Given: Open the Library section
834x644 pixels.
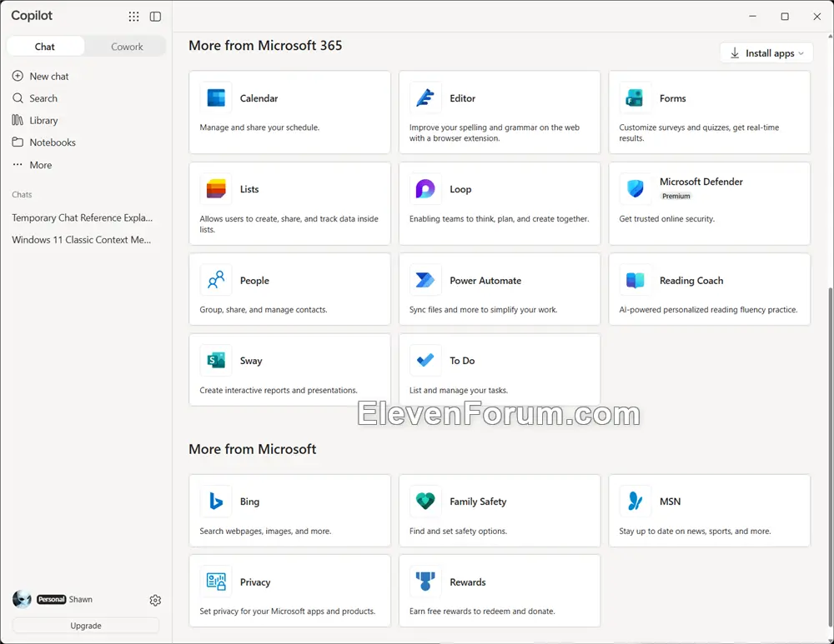Looking at the screenshot, I should pyautogui.click(x=43, y=120).
